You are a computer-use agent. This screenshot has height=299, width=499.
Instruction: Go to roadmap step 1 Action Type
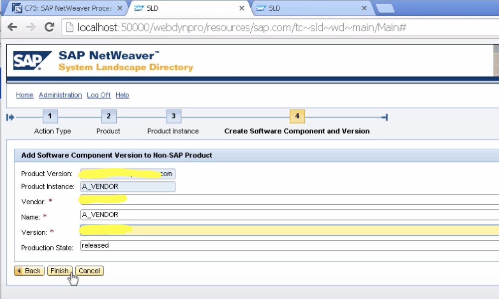pyautogui.click(x=50, y=116)
